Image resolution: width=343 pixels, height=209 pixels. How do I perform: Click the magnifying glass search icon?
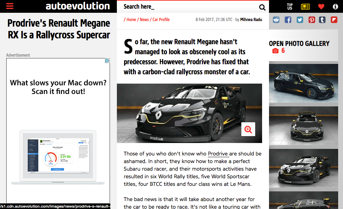[262, 8]
